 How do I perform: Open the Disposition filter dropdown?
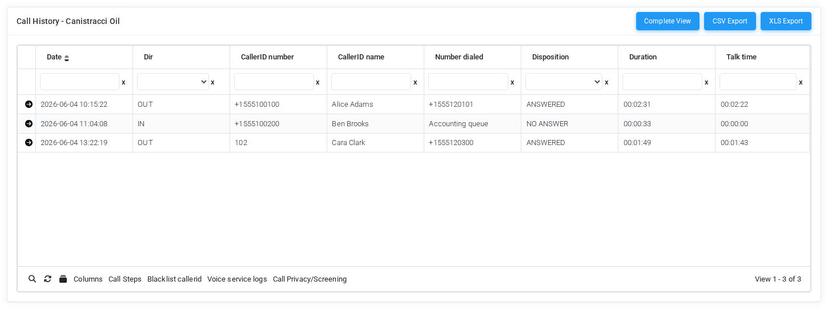pos(564,82)
